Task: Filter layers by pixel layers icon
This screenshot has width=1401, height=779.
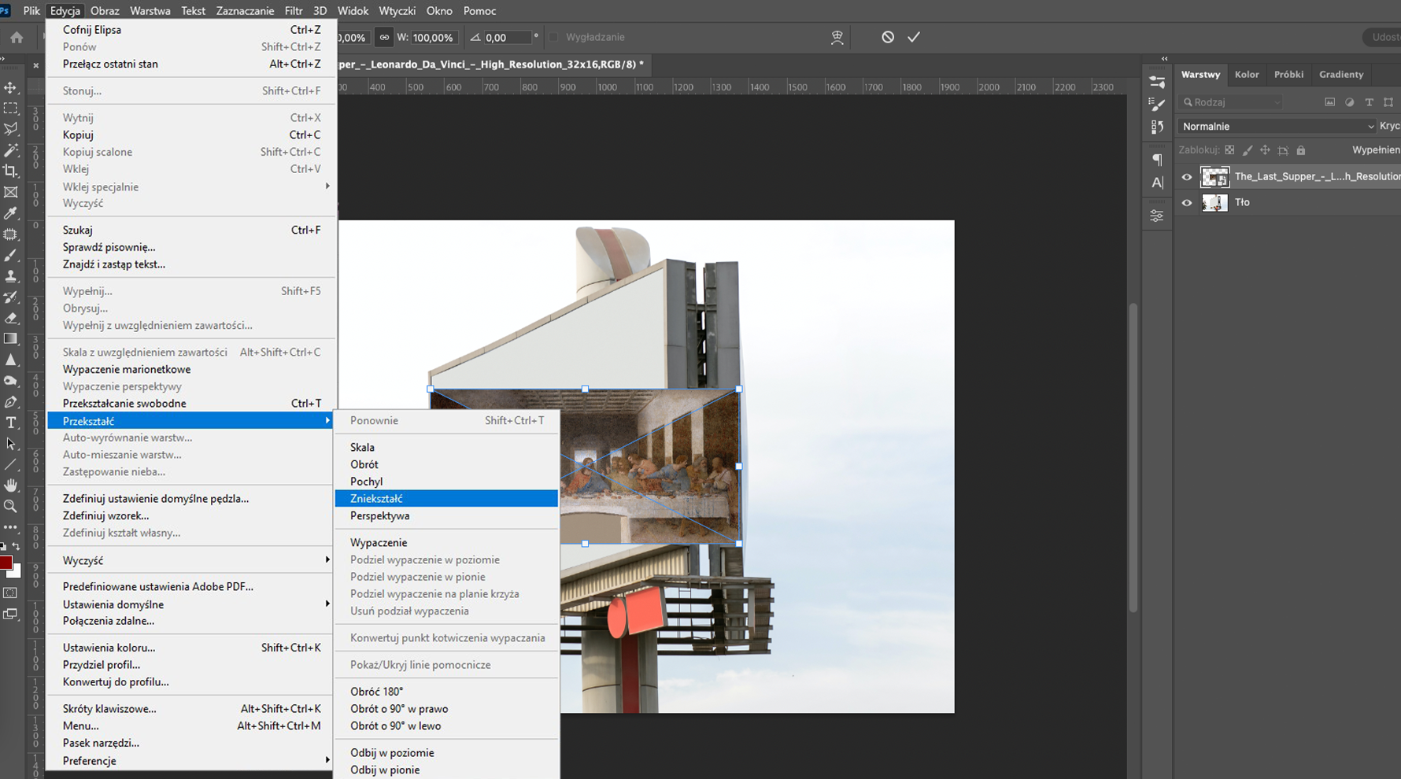Action: [x=1330, y=102]
